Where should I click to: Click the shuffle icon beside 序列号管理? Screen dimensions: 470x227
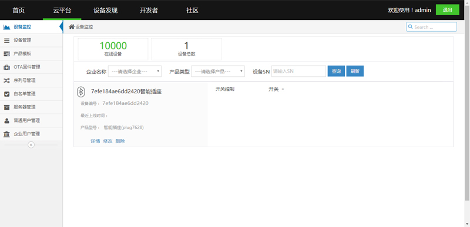pos(6,80)
